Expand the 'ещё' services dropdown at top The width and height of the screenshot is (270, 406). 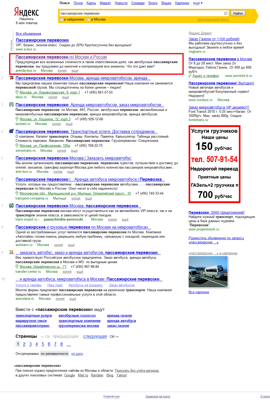pos(198,3)
